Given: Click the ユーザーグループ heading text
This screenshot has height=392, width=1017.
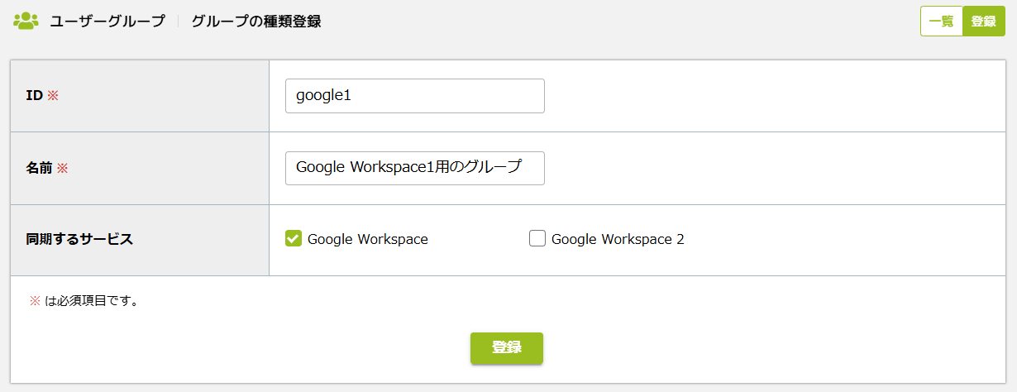Looking at the screenshot, I should (x=107, y=22).
